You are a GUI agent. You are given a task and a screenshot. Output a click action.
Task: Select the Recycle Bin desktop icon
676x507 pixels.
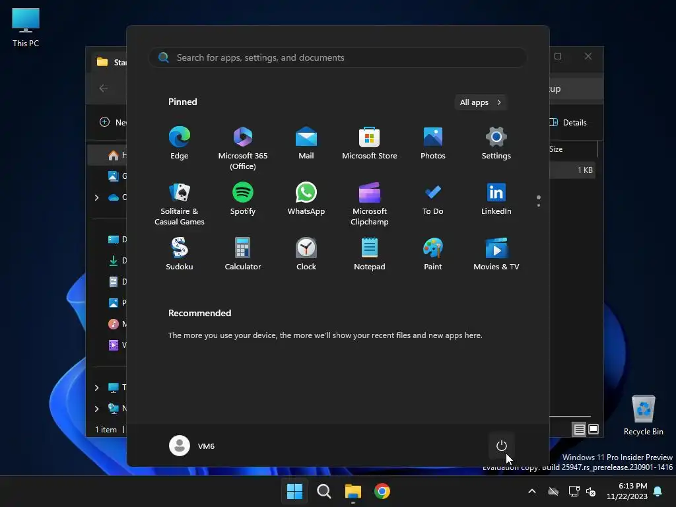click(643, 415)
